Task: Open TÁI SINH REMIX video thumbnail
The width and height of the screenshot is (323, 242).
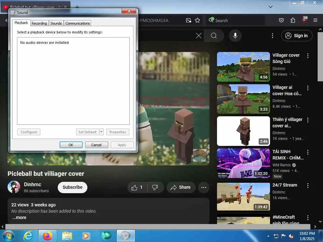Action: pyautogui.click(x=243, y=163)
